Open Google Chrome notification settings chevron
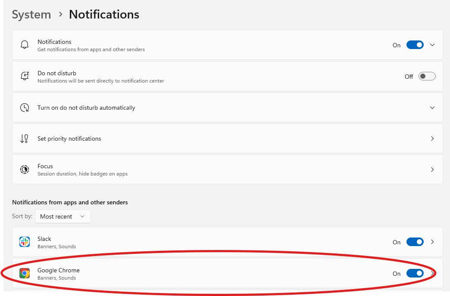Screen dimensions: 450x296 [432, 273]
